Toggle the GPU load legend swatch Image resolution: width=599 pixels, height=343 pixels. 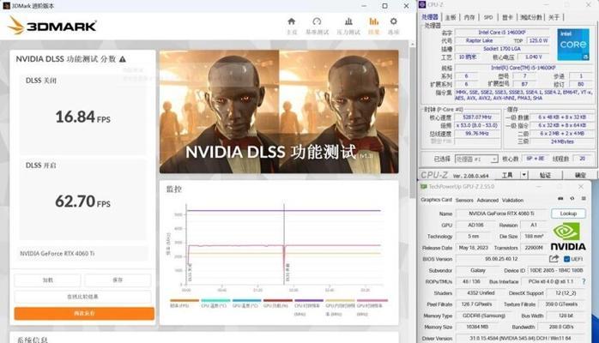tap(278, 301)
